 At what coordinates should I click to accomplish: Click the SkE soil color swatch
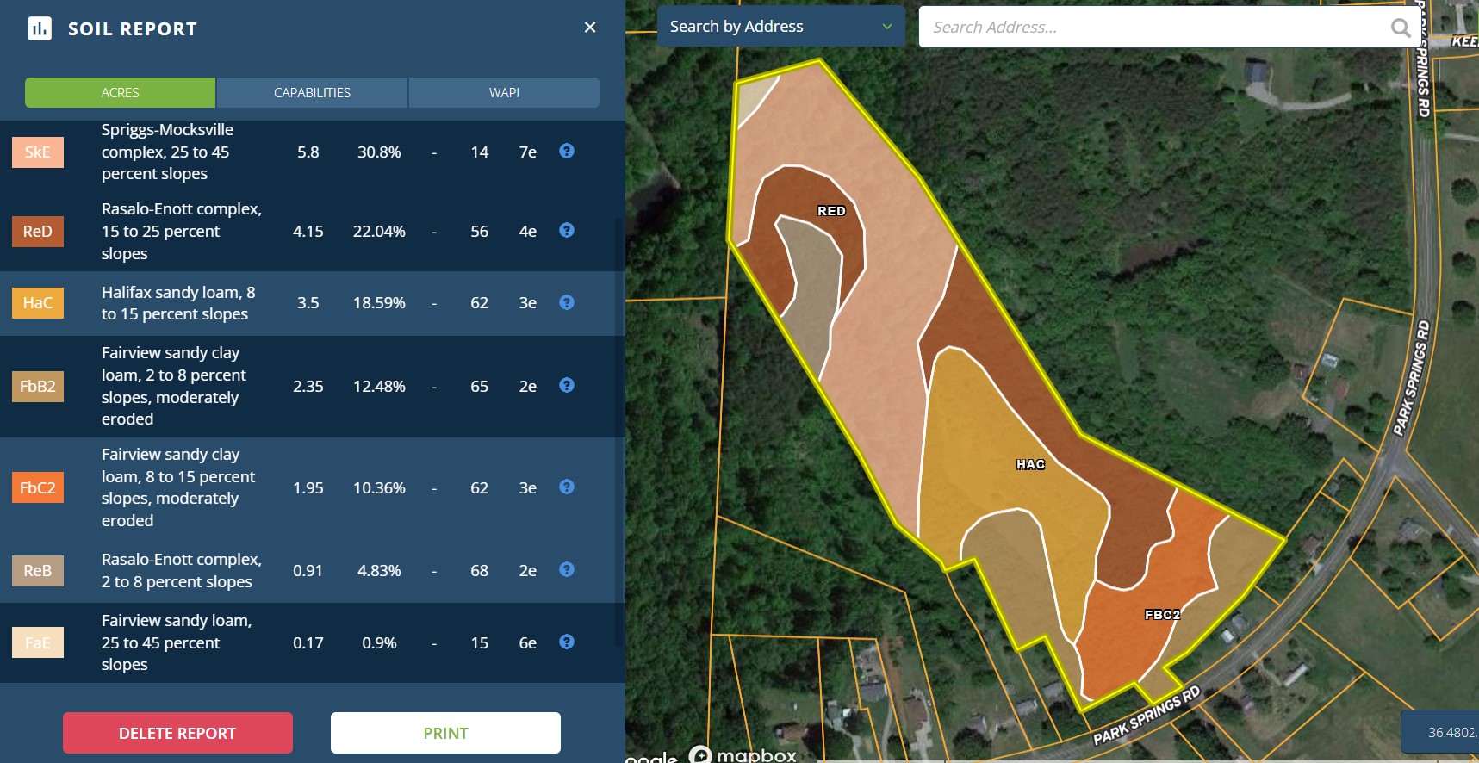pyautogui.click(x=38, y=152)
